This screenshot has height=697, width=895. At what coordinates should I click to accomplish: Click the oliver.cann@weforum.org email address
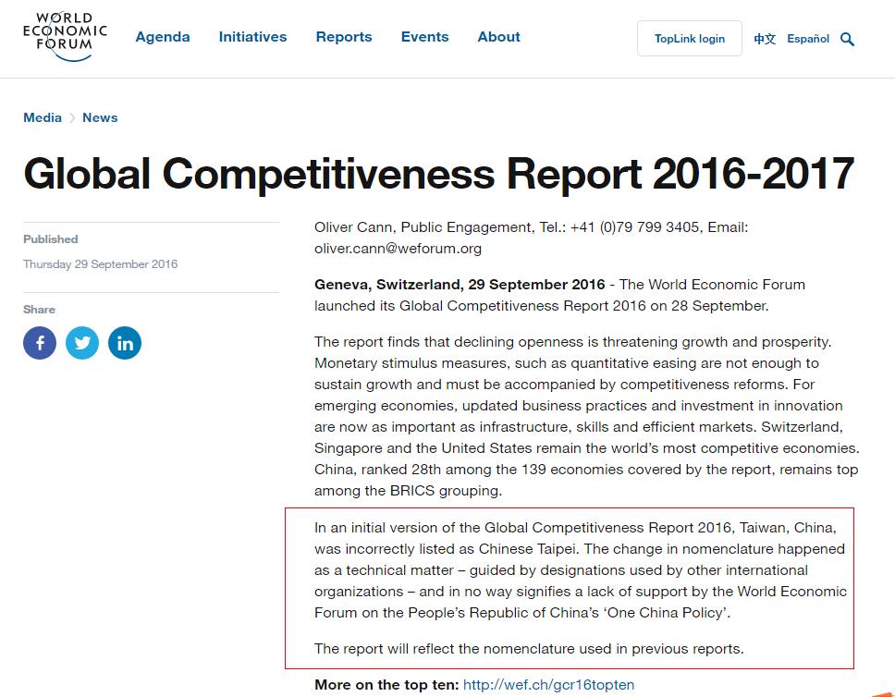point(398,248)
